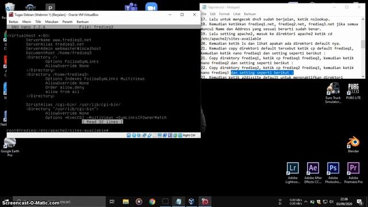The width and height of the screenshot is (368, 207).
Task: Open Notepad's Bantuan menu
Action: click(250, 14)
